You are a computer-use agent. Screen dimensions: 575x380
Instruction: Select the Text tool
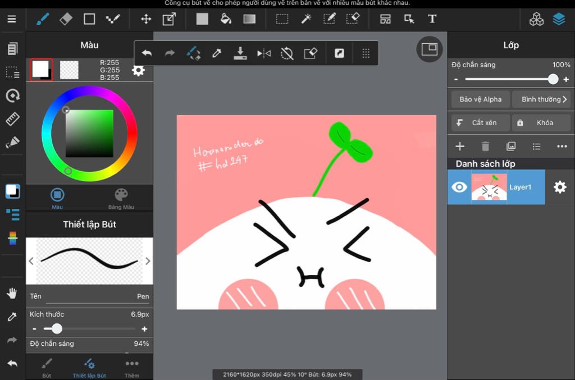click(432, 19)
